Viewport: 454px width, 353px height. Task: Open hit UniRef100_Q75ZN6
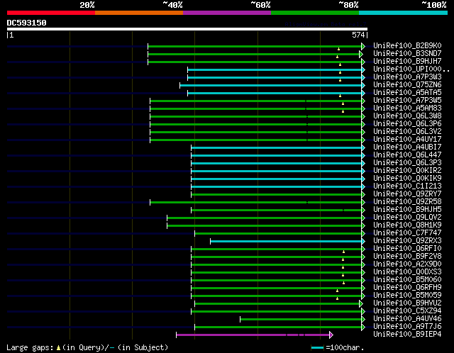click(407, 85)
